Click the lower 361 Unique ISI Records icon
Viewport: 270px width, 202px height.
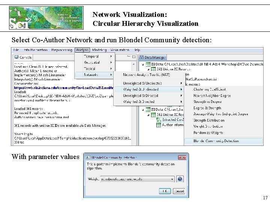click(x=153, y=115)
